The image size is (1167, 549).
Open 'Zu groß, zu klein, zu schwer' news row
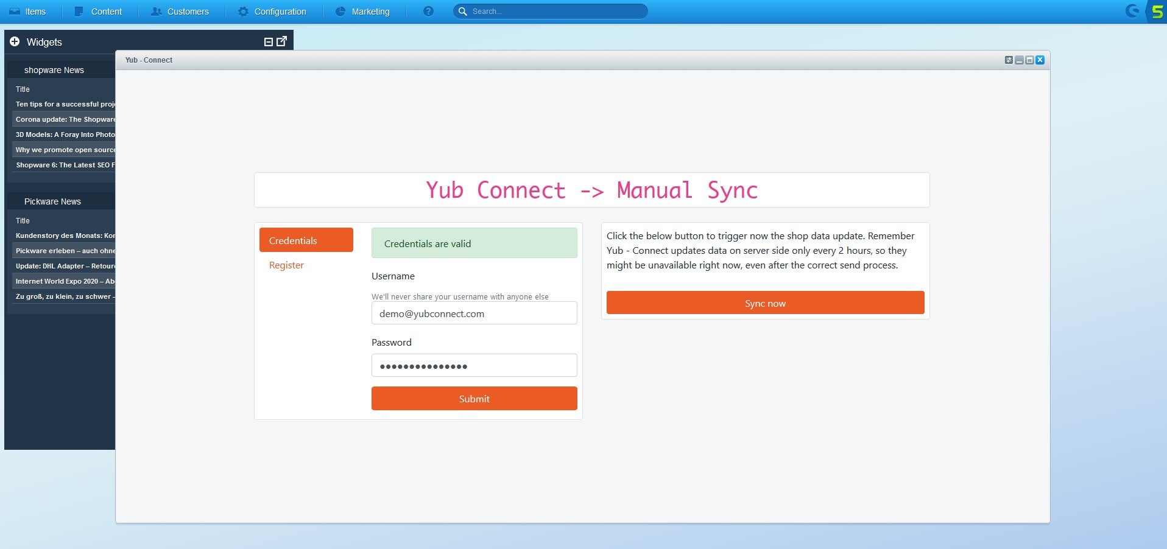(63, 296)
